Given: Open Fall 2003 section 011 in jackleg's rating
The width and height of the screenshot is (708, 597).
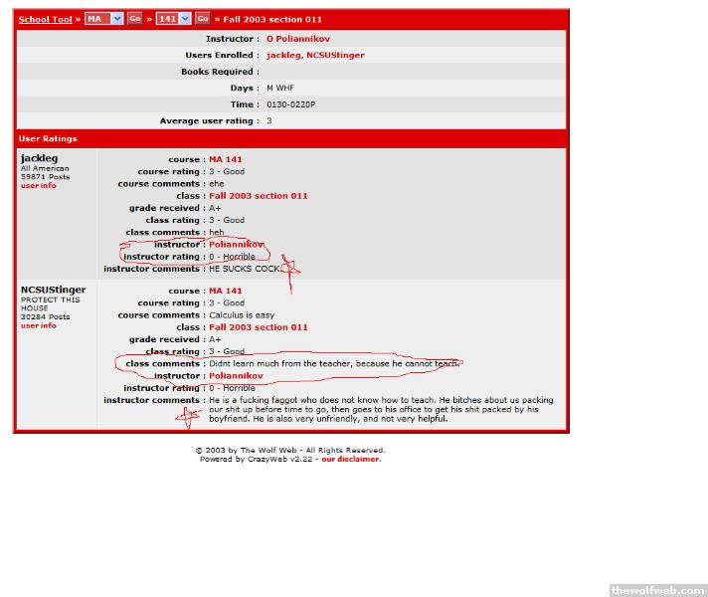Looking at the screenshot, I should click(258, 196).
